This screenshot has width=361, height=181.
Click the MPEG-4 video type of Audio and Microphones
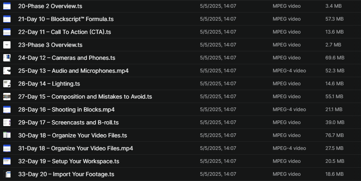[289, 71]
